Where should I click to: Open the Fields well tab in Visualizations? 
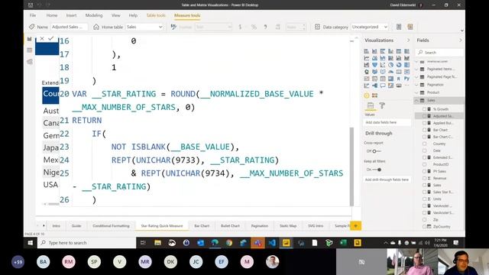pos(371,105)
